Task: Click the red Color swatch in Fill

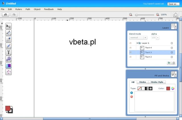Action: click(x=168, y=89)
